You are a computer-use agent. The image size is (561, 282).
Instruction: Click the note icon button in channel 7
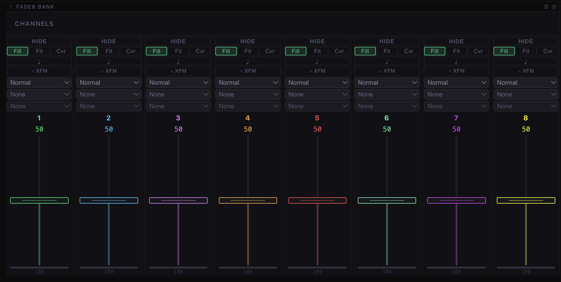coord(456,61)
